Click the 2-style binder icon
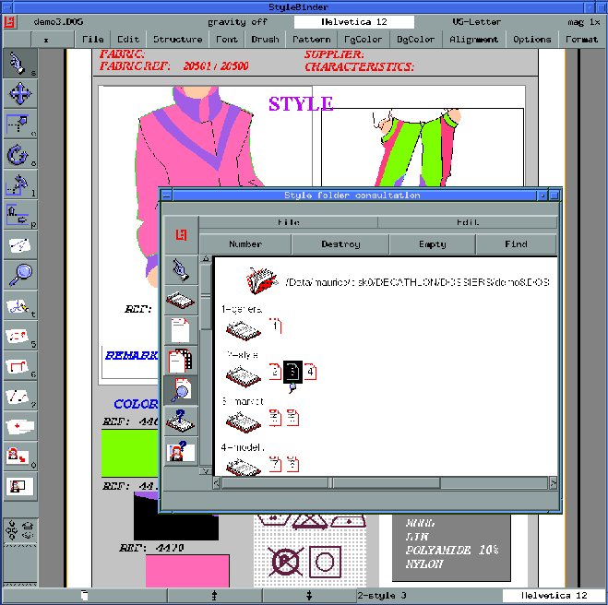Screen dimensions: 608x605 click(x=242, y=373)
